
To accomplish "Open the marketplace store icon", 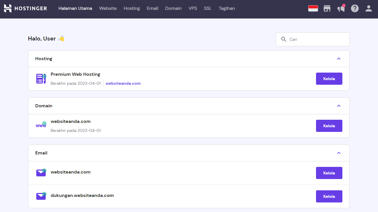I will pyautogui.click(x=327, y=8).
